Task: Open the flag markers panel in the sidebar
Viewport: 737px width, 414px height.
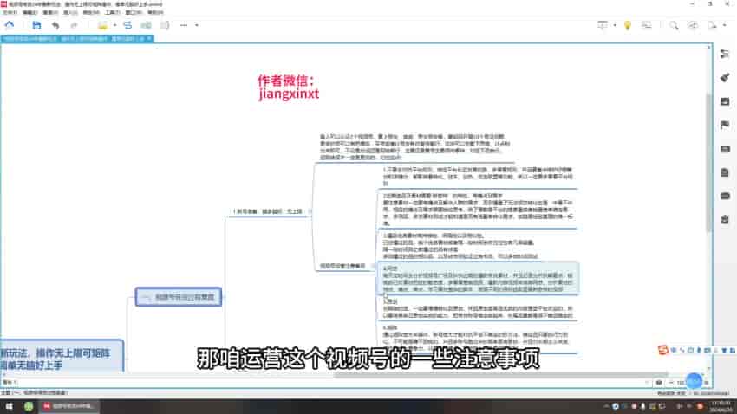Action: (725, 125)
